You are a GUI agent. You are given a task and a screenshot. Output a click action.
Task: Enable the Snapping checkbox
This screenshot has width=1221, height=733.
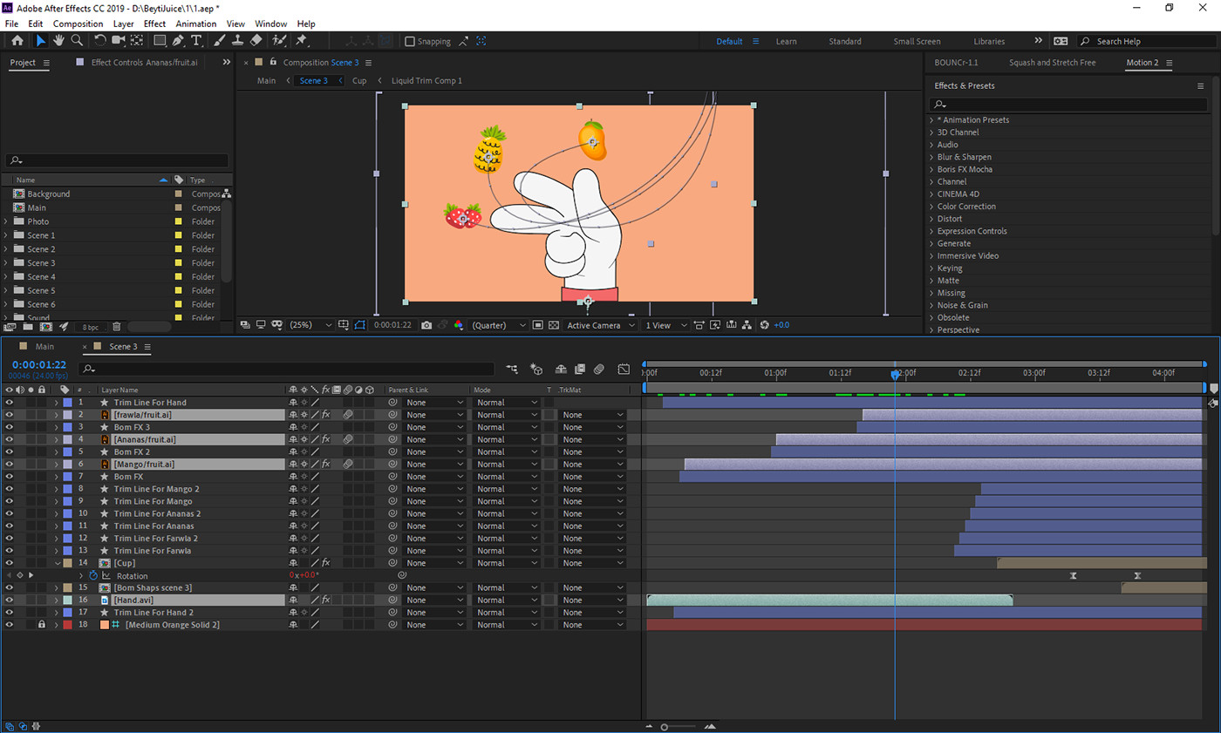pyautogui.click(x=410, y=41)
